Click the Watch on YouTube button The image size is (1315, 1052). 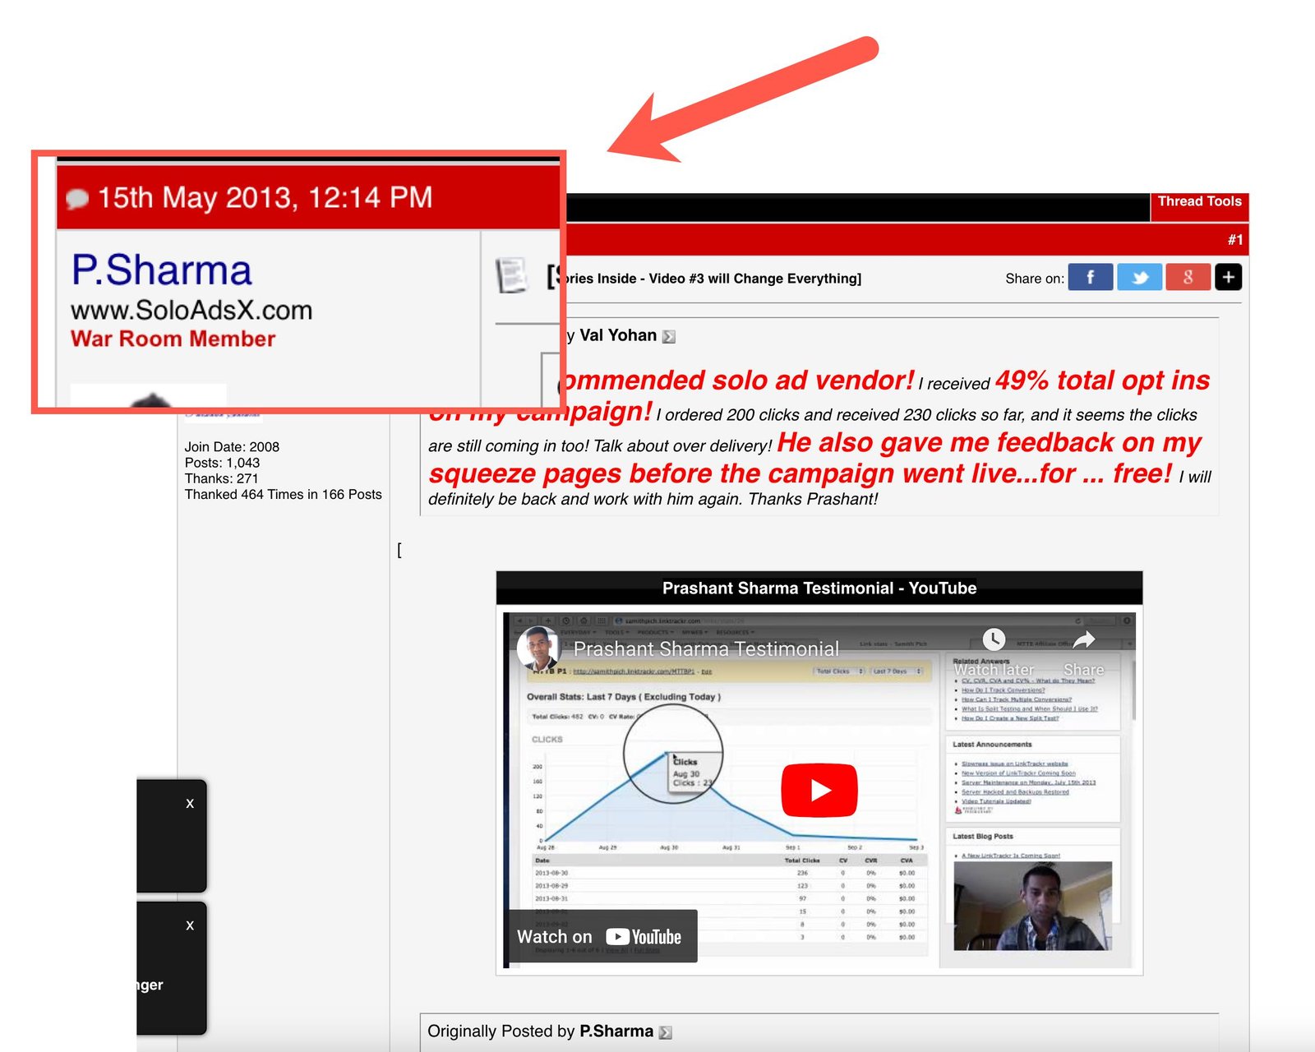coord(602,937)
